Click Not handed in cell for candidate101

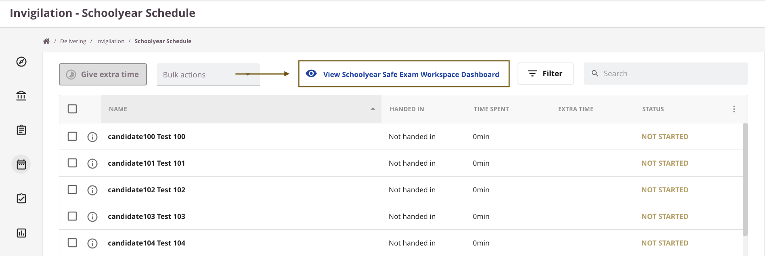point(412,163)
